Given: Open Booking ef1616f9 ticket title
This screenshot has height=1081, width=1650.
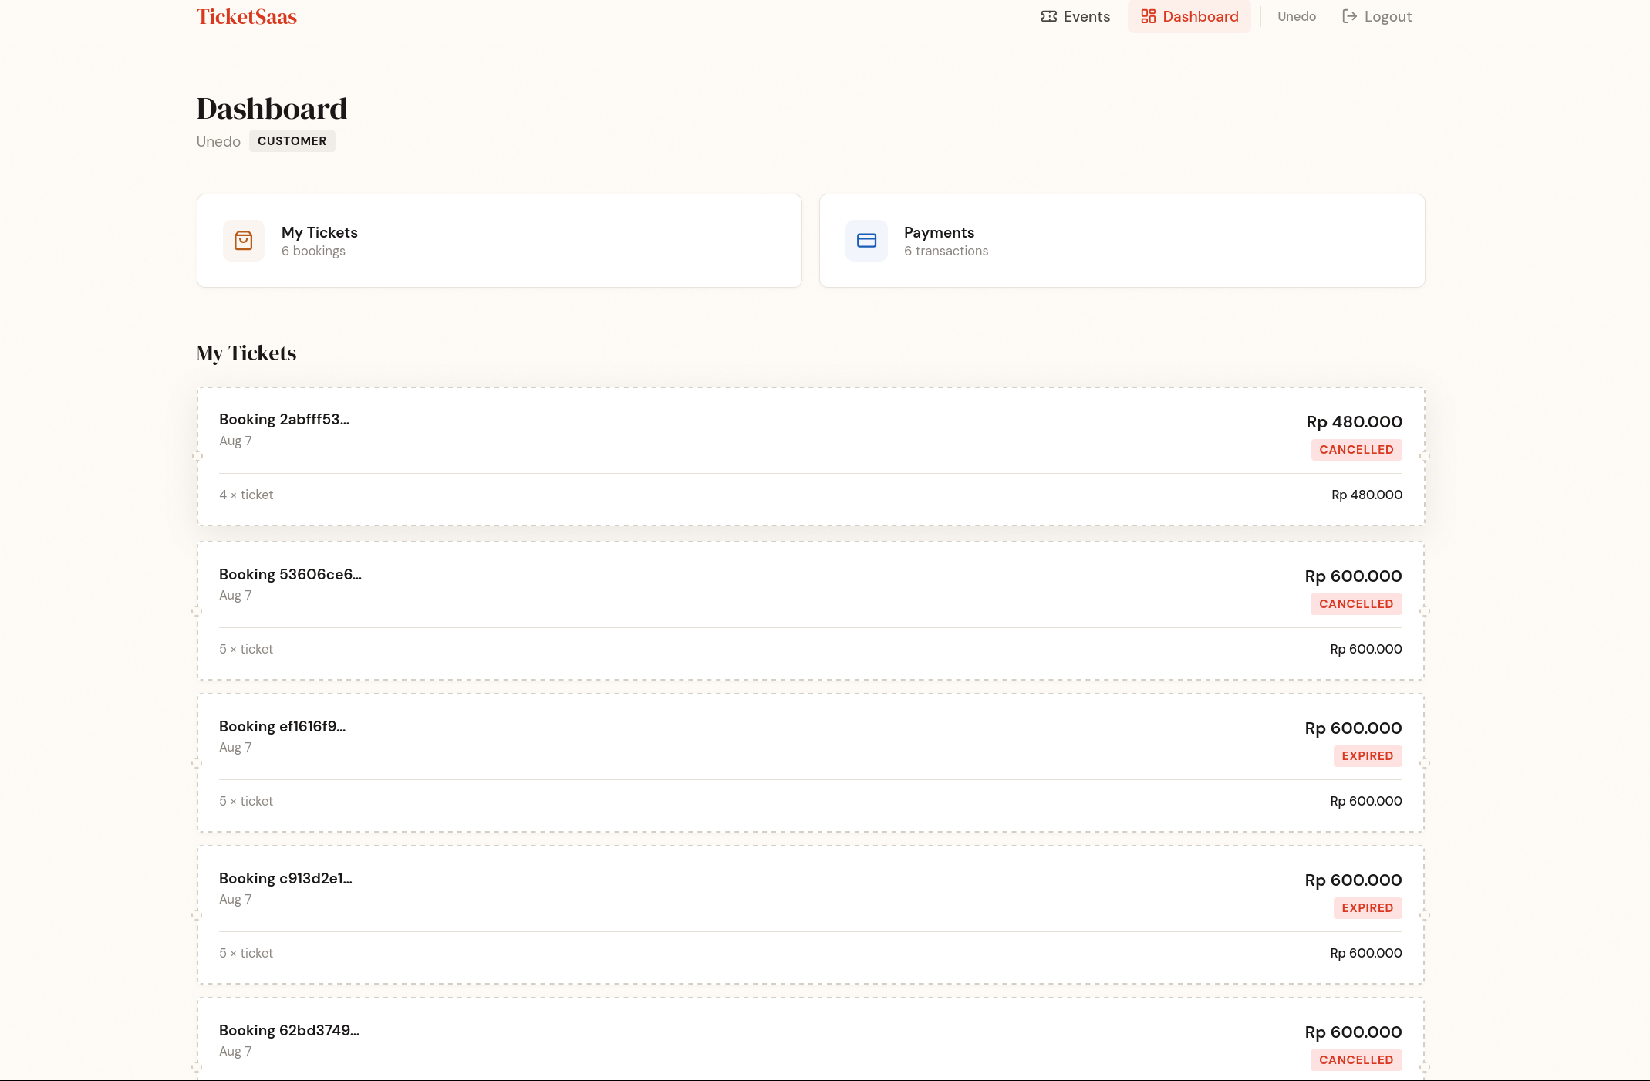Looking at the screenshot, I should (x=282, y=726).
